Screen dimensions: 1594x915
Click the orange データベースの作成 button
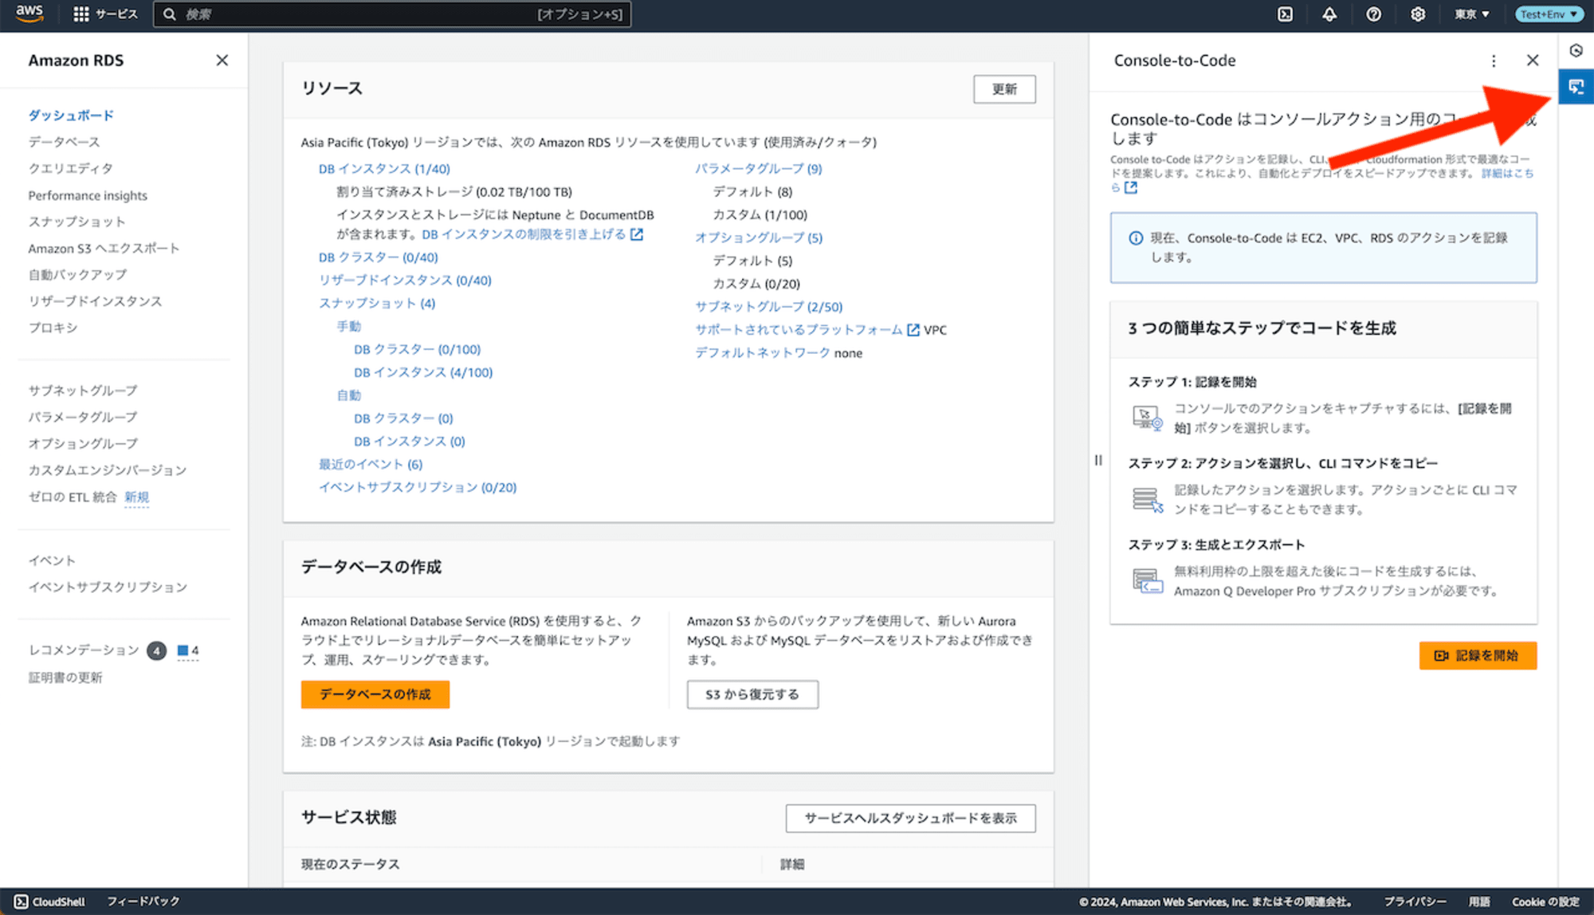pos(375,694)
